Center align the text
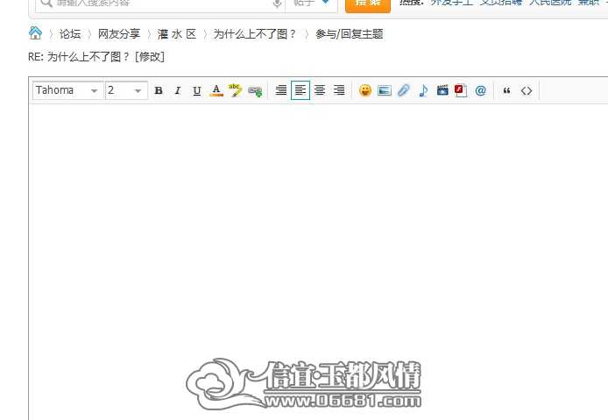Screen dimensions: 608x420 pos(320,90)
